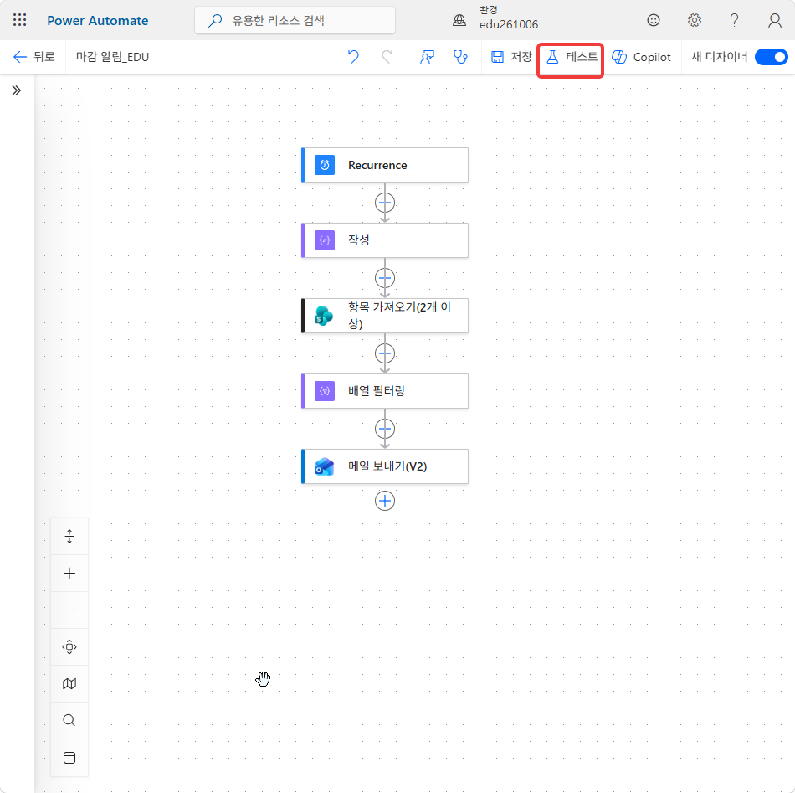Click the 유용한 리소스 검색 search box

[295, 20]
